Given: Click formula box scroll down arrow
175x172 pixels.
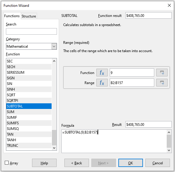Looking at the screenshot, I should (x=169, y=150).
